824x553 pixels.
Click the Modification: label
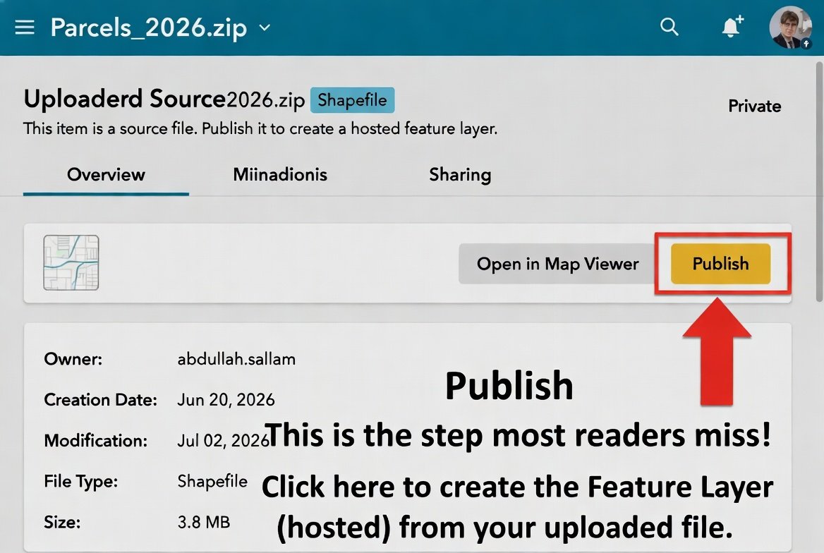(x=96, y=441)
